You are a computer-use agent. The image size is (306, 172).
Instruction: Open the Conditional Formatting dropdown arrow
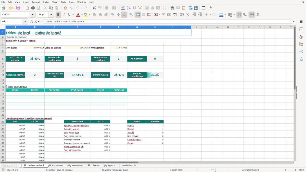click(x=234, y=15)
